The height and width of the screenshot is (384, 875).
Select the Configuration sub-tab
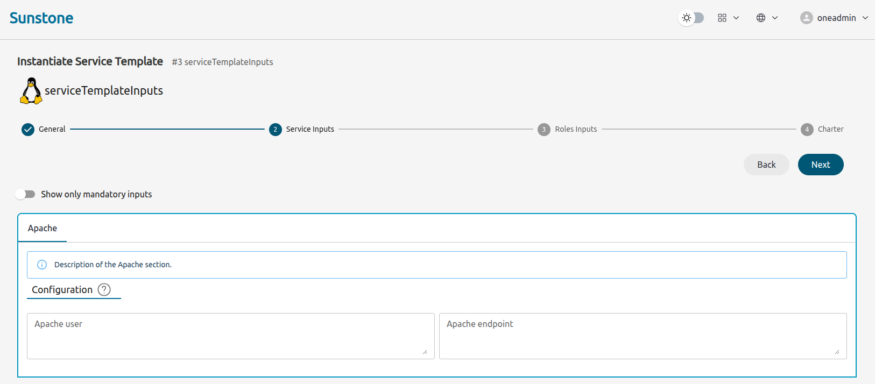tap(62, 290)
